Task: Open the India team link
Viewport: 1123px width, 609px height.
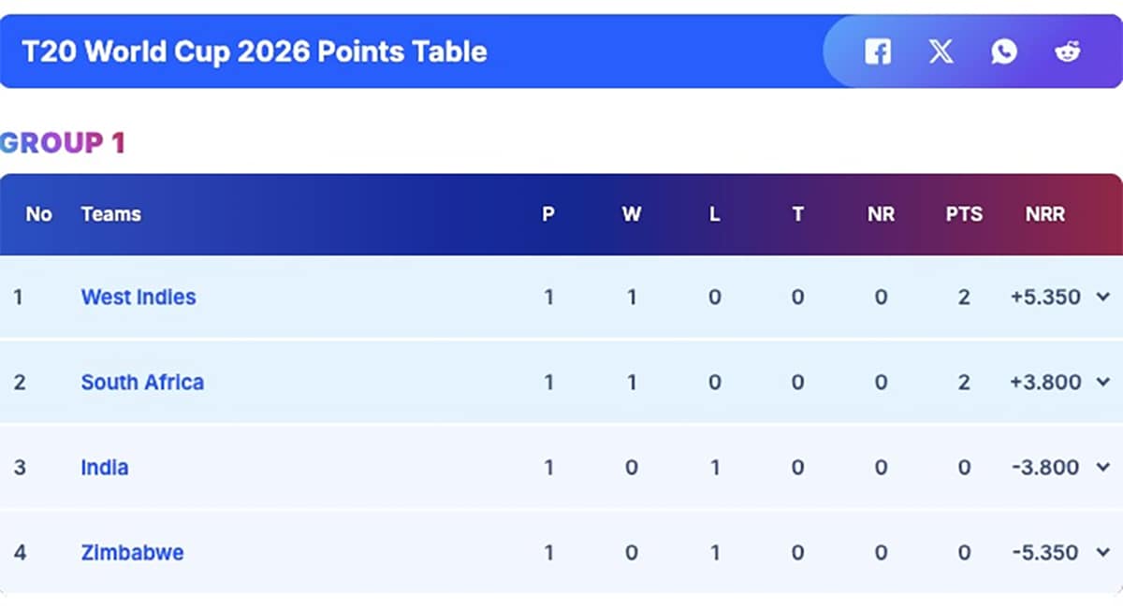Action: 105,468
